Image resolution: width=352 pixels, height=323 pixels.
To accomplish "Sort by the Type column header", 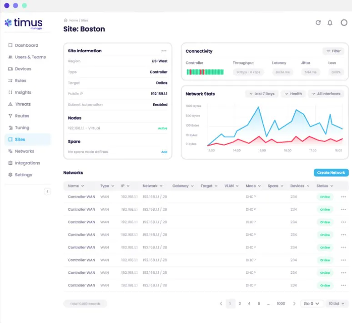I will click(107, 186).
